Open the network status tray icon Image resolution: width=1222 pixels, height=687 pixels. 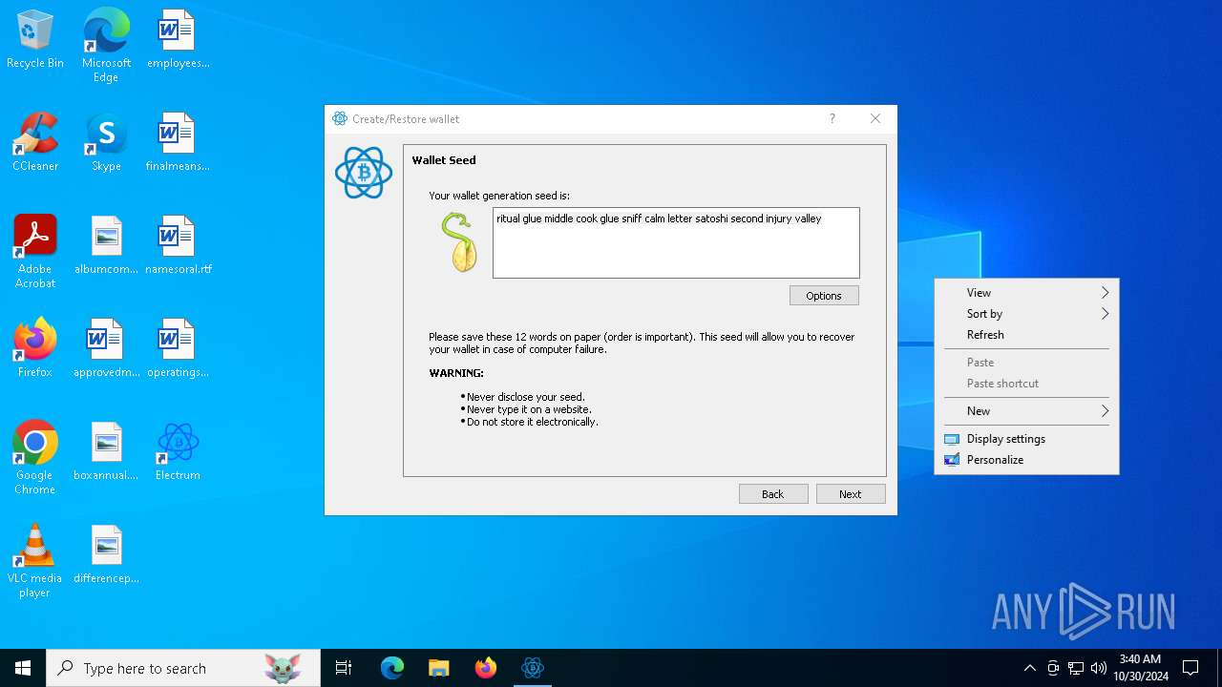tap(1076, 668)
